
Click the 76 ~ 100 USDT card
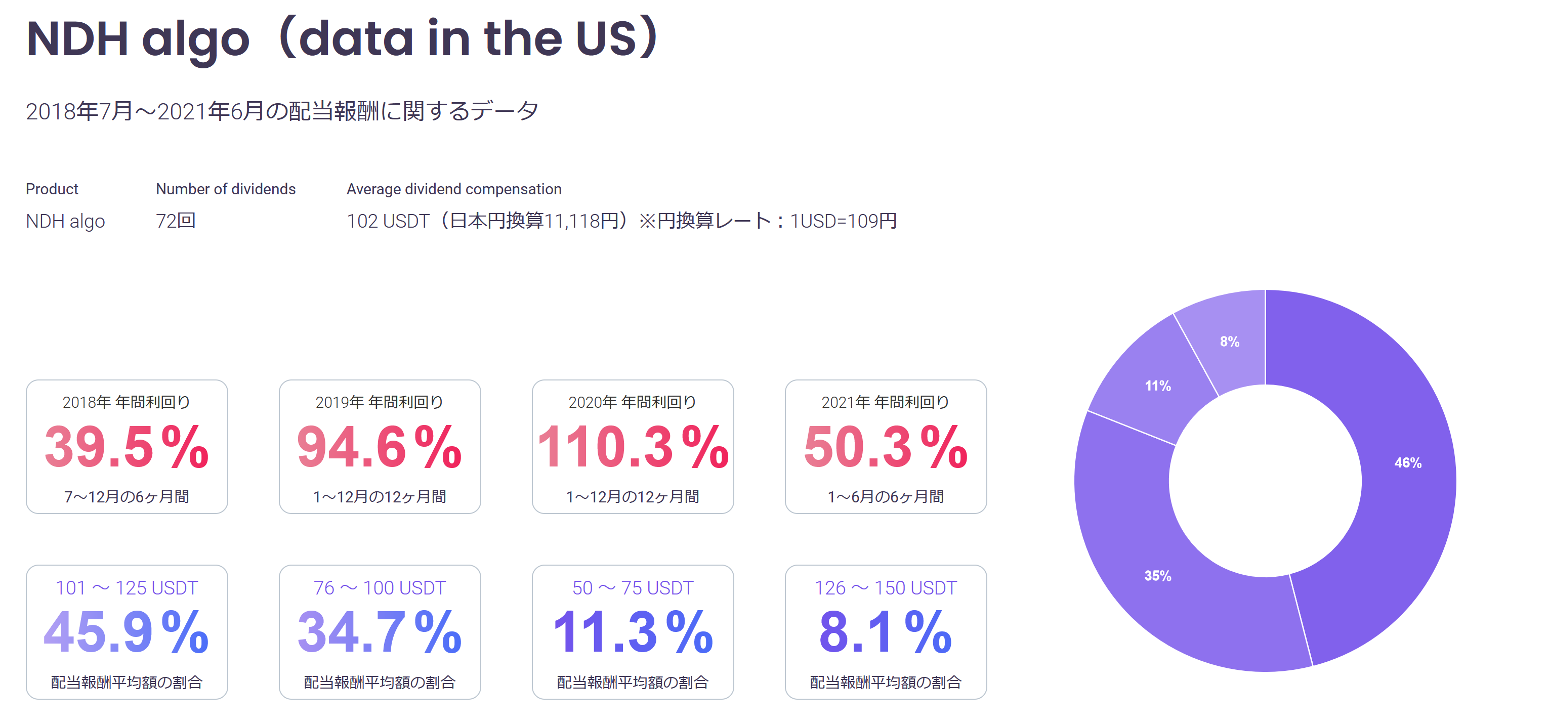(x=380, y=632)
